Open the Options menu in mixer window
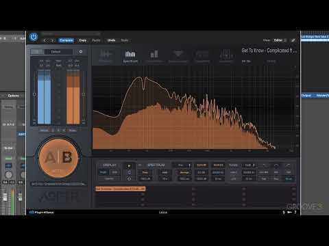Image resolution: width=329 pixels, height=246 pixels. [x=13, y=96]
